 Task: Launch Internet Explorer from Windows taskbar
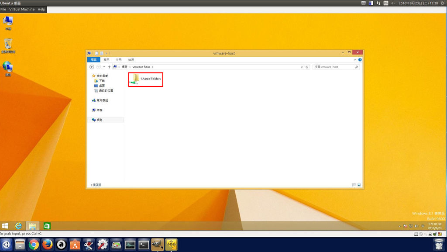point(18,226)
